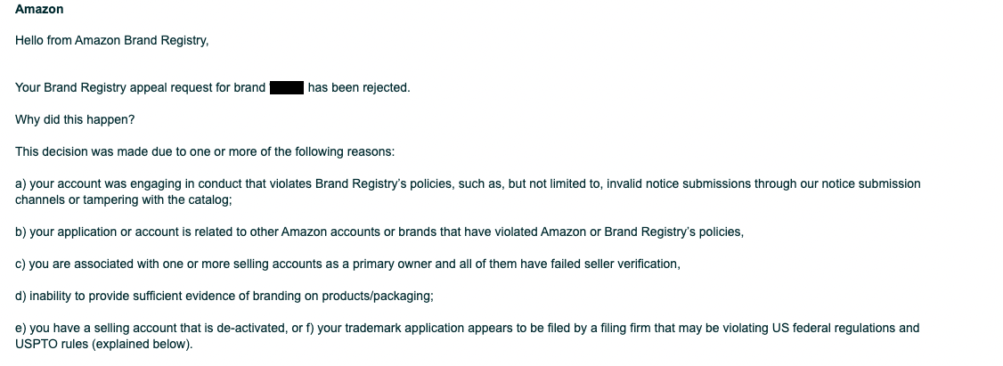Click reason d) about branding evidence
This screenshot has height=366, width=1003.
tap(224, 297)
